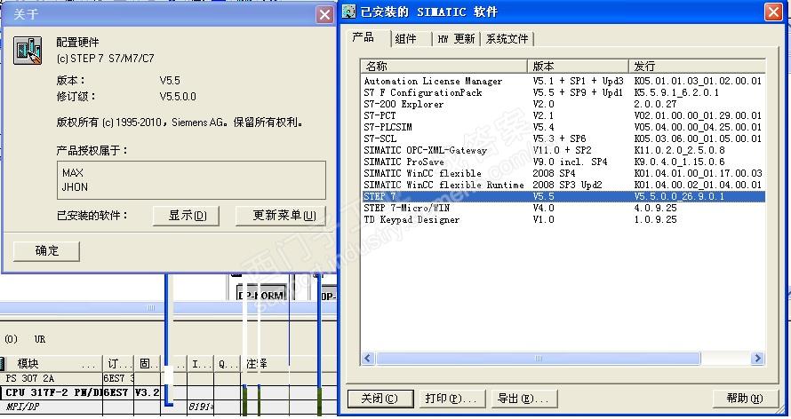Select the S7-PLCSIM row

click(x=563, y=128)
